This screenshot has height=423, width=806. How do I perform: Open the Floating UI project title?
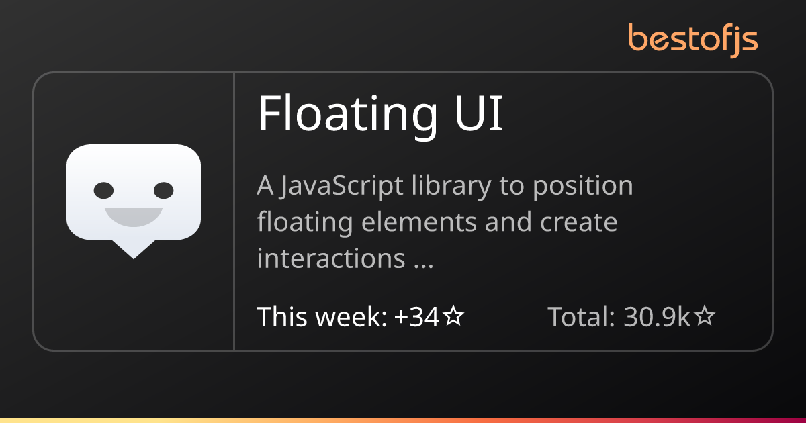point(380,114)
